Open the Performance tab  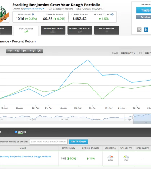click(26, 31)
